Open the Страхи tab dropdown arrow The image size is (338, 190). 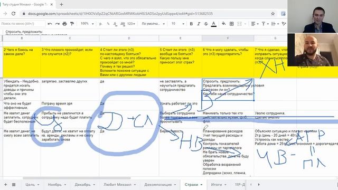(202, 185)
